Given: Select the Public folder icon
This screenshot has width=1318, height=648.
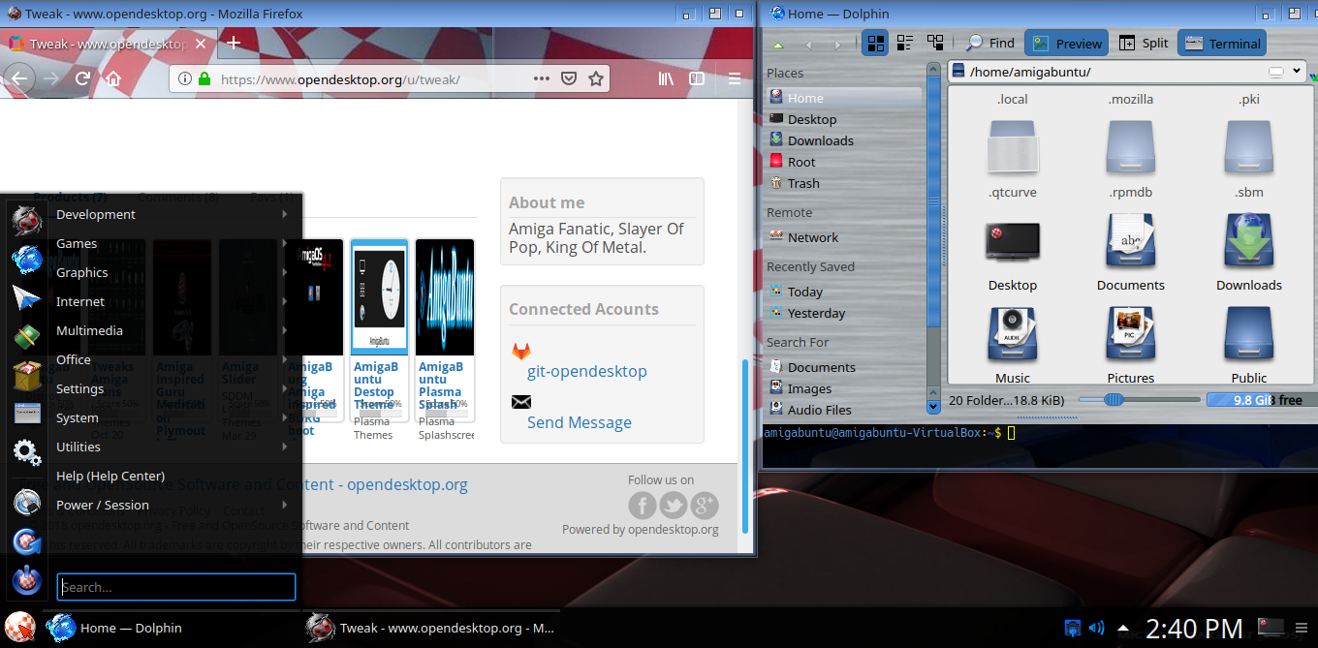Looking at the screenshot, I should (x=1249, y=335).
